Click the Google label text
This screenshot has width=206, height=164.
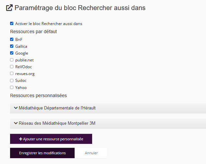[x=22, y=53]
